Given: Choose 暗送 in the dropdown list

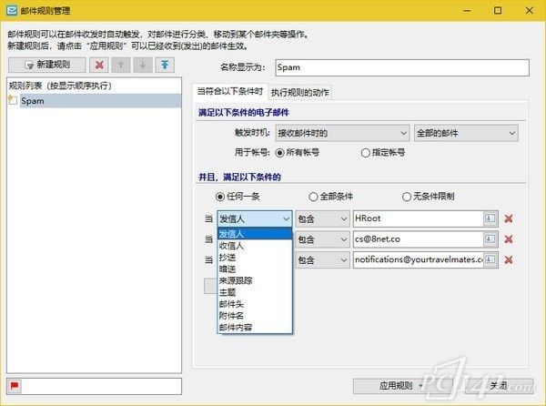Looking at the screenshot, I should (255, 269).
